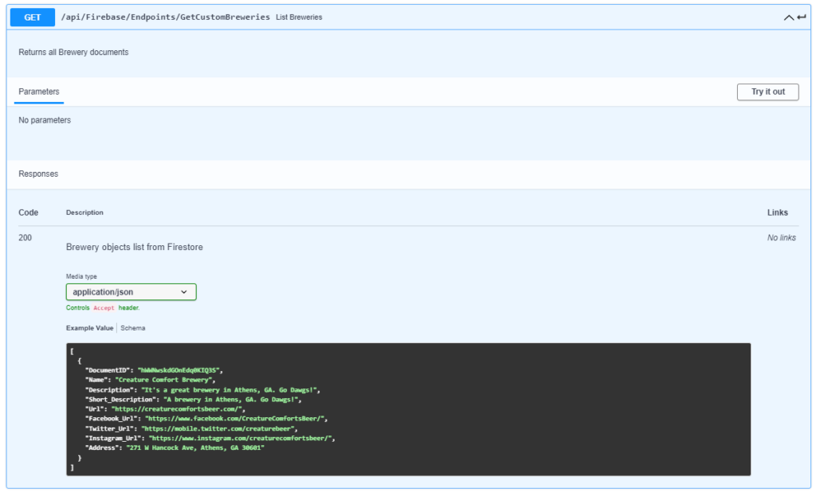Open the Parameters tab
The width and height of the screenshot is (816, 492).
[x=39, y=92]
